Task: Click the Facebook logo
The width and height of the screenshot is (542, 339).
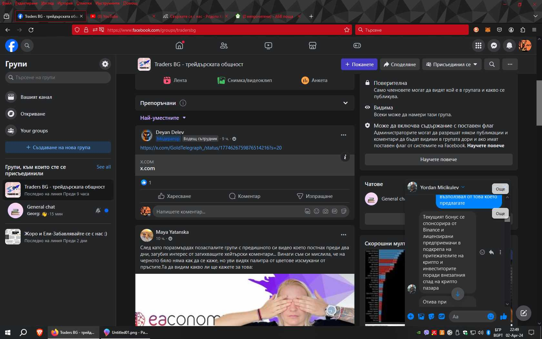Action: [12, 46]
